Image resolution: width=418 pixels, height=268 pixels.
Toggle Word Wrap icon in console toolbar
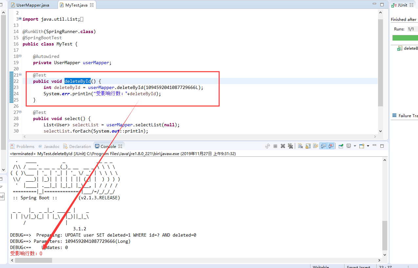coord(315,146)
